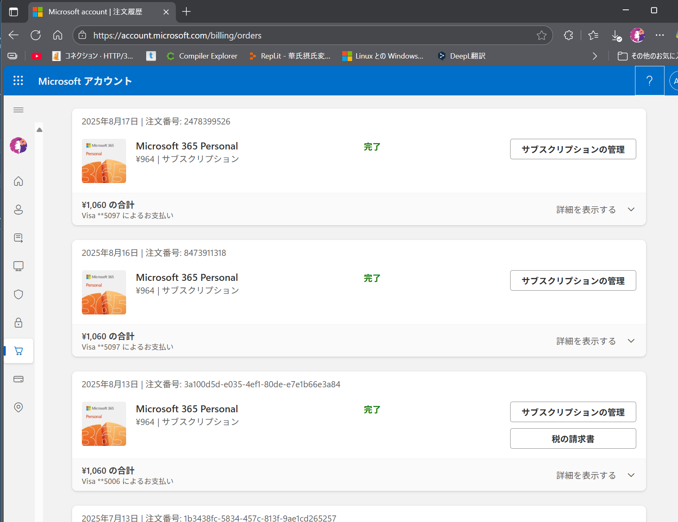Open the browser home page

click(58, 35)
